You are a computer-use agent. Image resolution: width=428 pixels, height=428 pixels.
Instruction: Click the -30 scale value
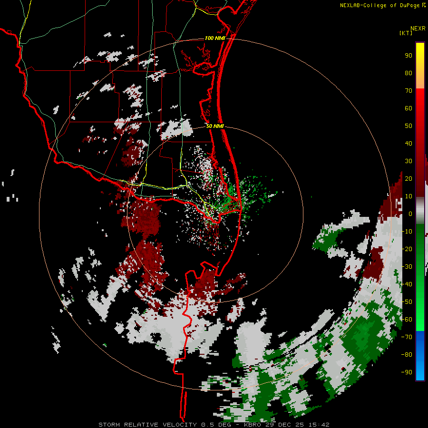pyautogui.click(x=407, y=267)
